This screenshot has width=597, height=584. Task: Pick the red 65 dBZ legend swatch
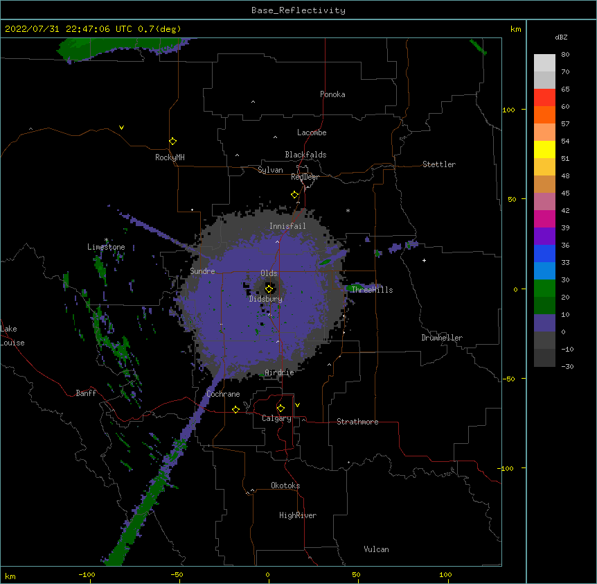544,97
